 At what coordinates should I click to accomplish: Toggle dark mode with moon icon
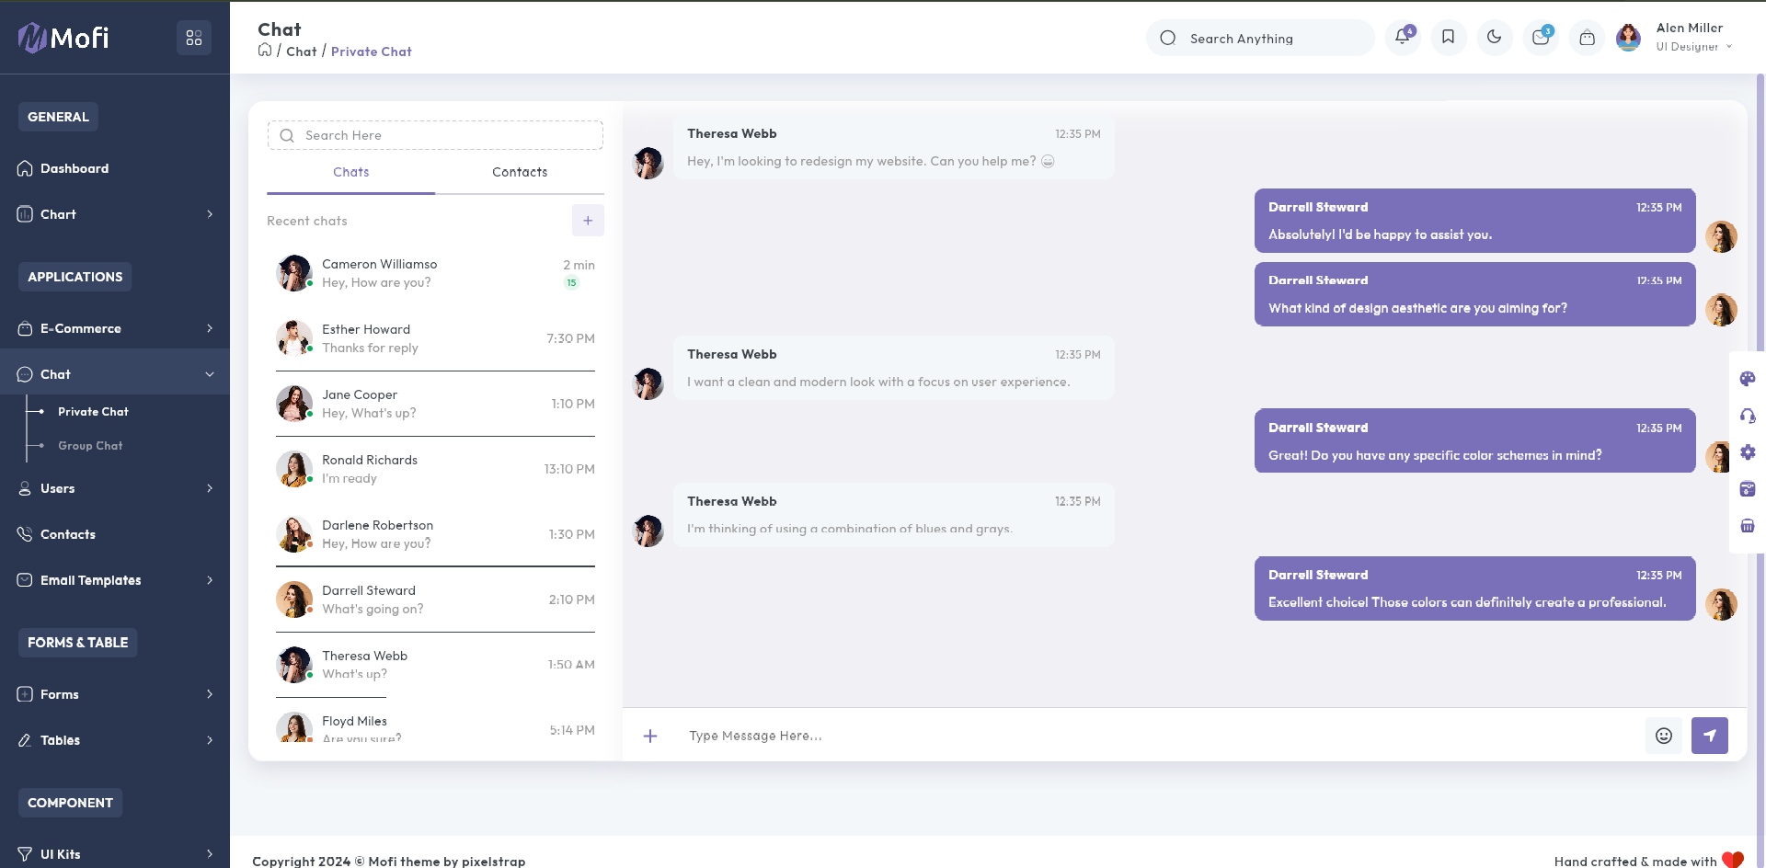point(1494,38)
